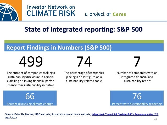Click the Percent discussing climate change caption
167x125 pixels.
pos(30,104)
